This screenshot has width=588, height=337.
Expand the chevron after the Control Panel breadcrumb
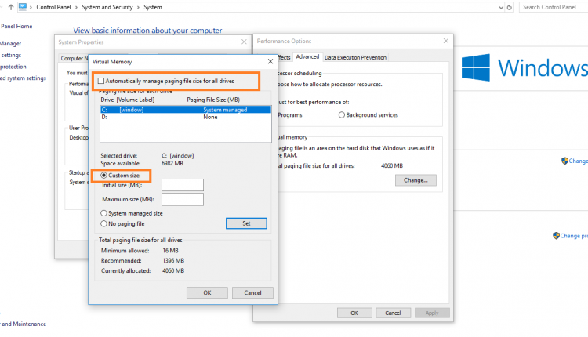[x=77, y=7]
